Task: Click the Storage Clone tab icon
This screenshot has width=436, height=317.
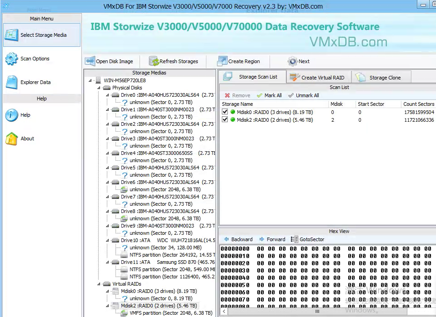Action: tap(361, 77)
